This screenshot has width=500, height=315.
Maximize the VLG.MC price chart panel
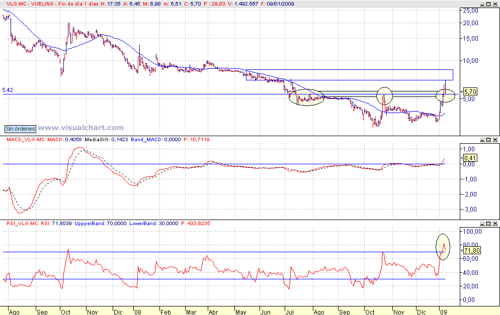coord(488,4)
